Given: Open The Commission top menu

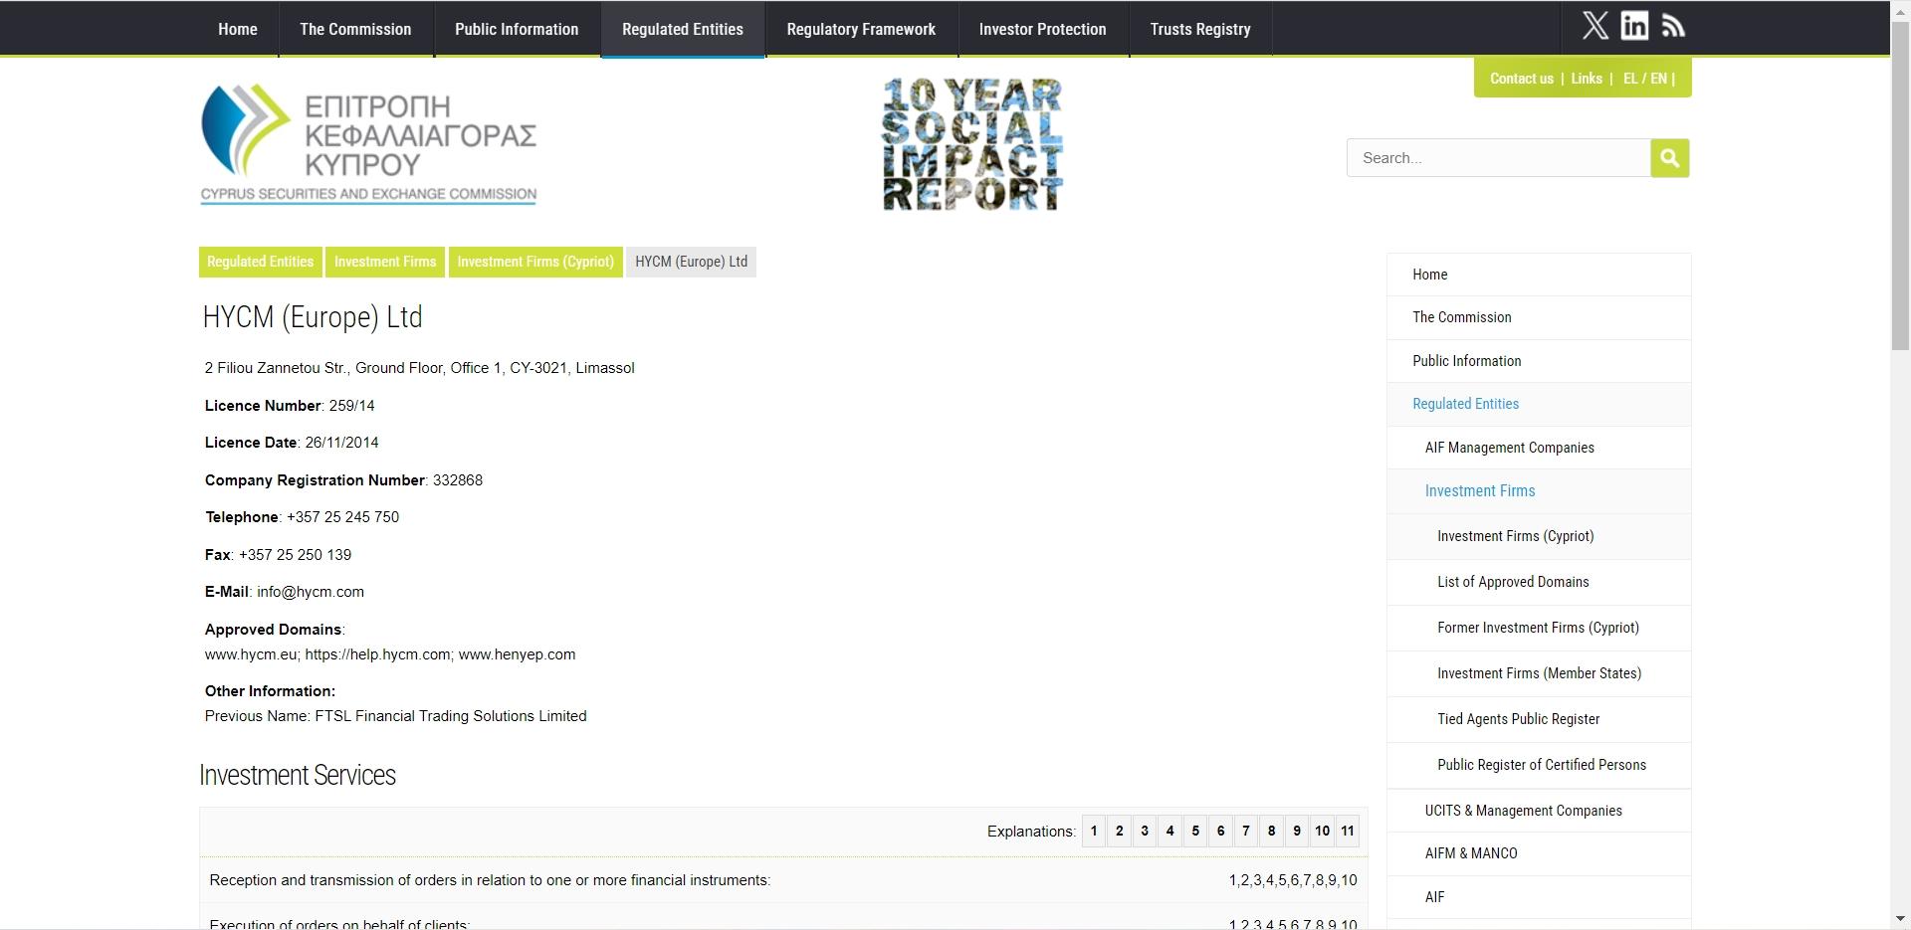Looking at the screenshot, I should (355, 29).
